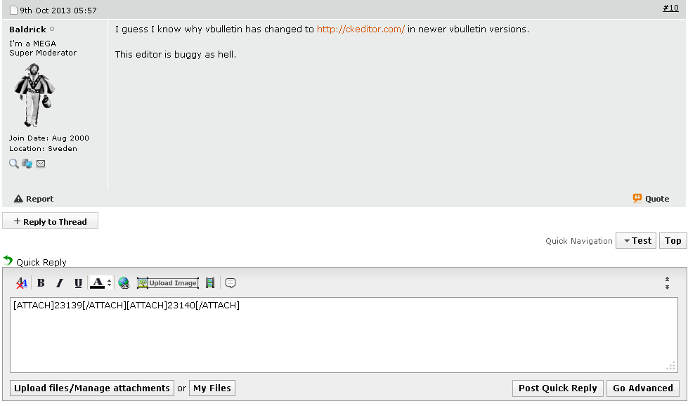Open the post #10 permalink
This screenshot has width=688, height=406.
point(670,8)
